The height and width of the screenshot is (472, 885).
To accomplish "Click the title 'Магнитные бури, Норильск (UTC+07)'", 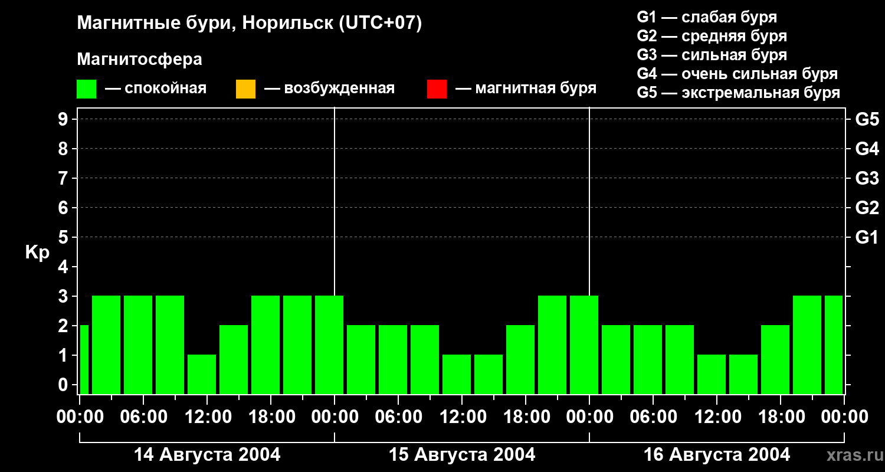I will 250,24.
